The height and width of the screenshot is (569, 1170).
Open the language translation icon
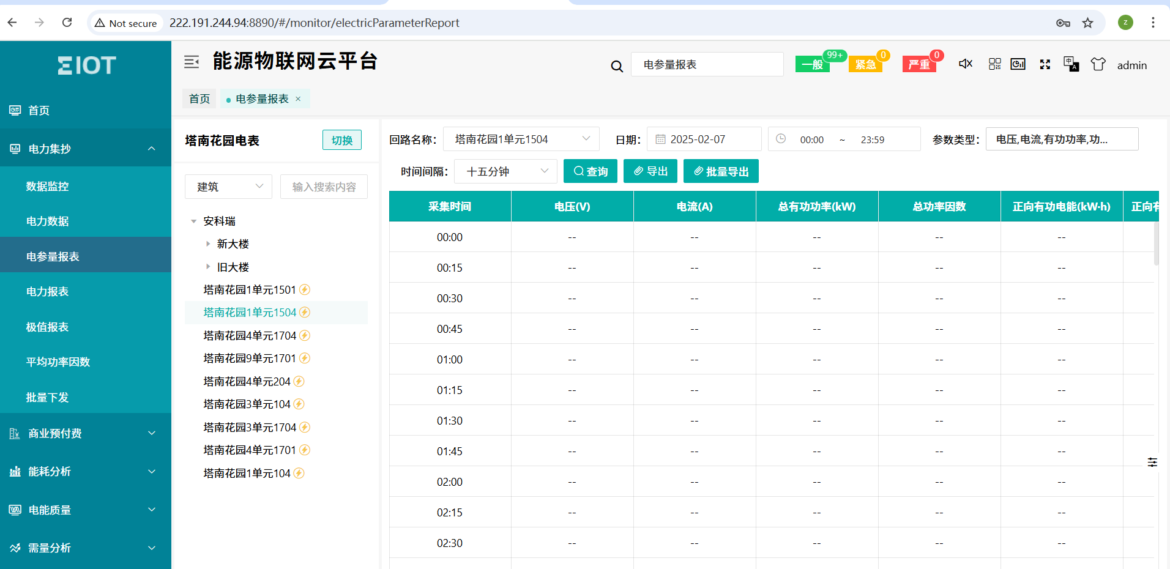click(x=1071, y=64)
